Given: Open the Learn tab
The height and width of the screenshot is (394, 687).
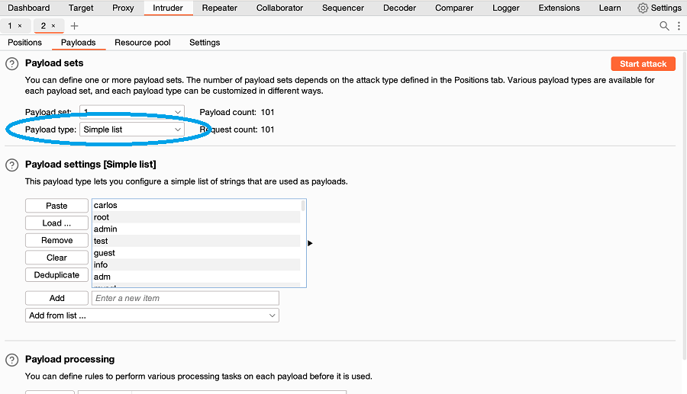Looking at the screenshot, I should point(610,8).
